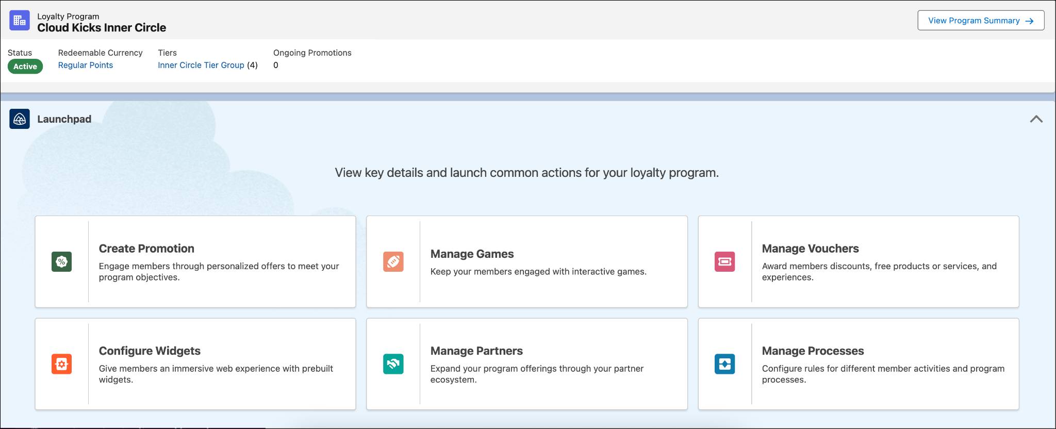Viewport: 1056px width, 429px height.
Task: Click 'Give members an immersive web experience' description
Action: (x=216, y=374)
